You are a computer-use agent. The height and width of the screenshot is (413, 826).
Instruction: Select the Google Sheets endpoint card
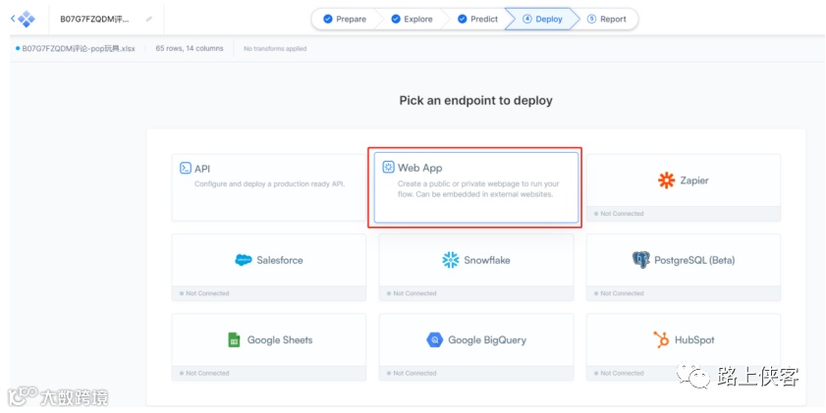(269, 347)
